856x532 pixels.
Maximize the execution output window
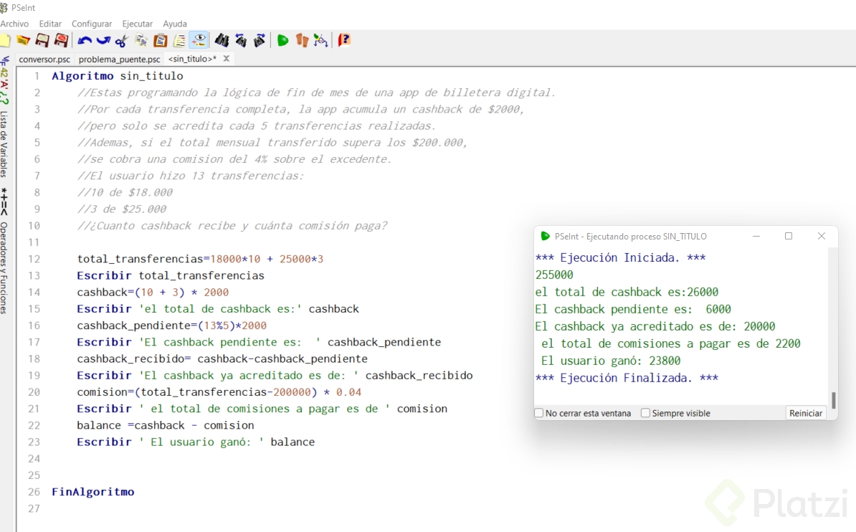click(789, 236)
